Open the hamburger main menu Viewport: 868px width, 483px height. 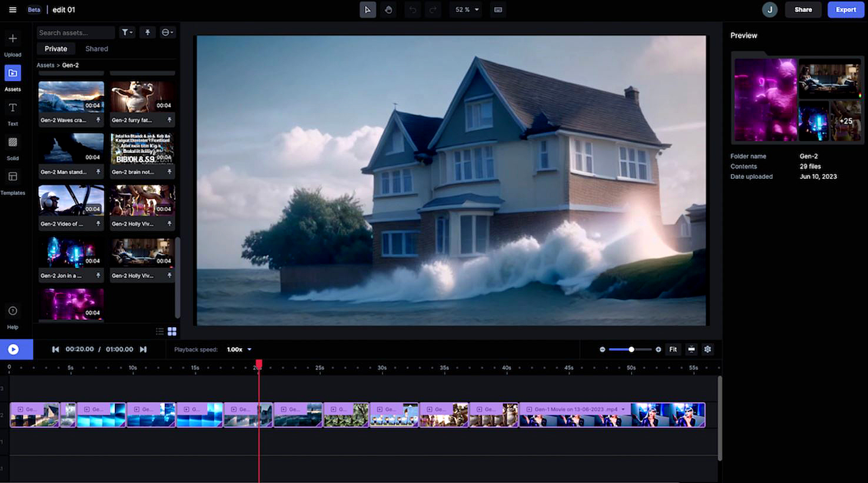coord(12,10)
